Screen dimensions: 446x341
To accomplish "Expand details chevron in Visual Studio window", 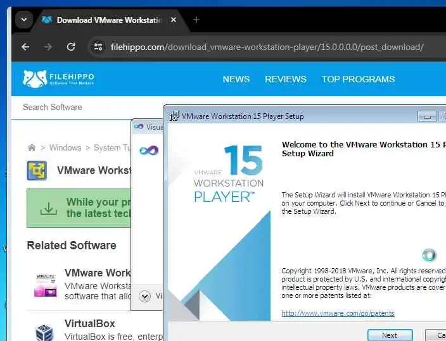I will (x=145, y=297).
